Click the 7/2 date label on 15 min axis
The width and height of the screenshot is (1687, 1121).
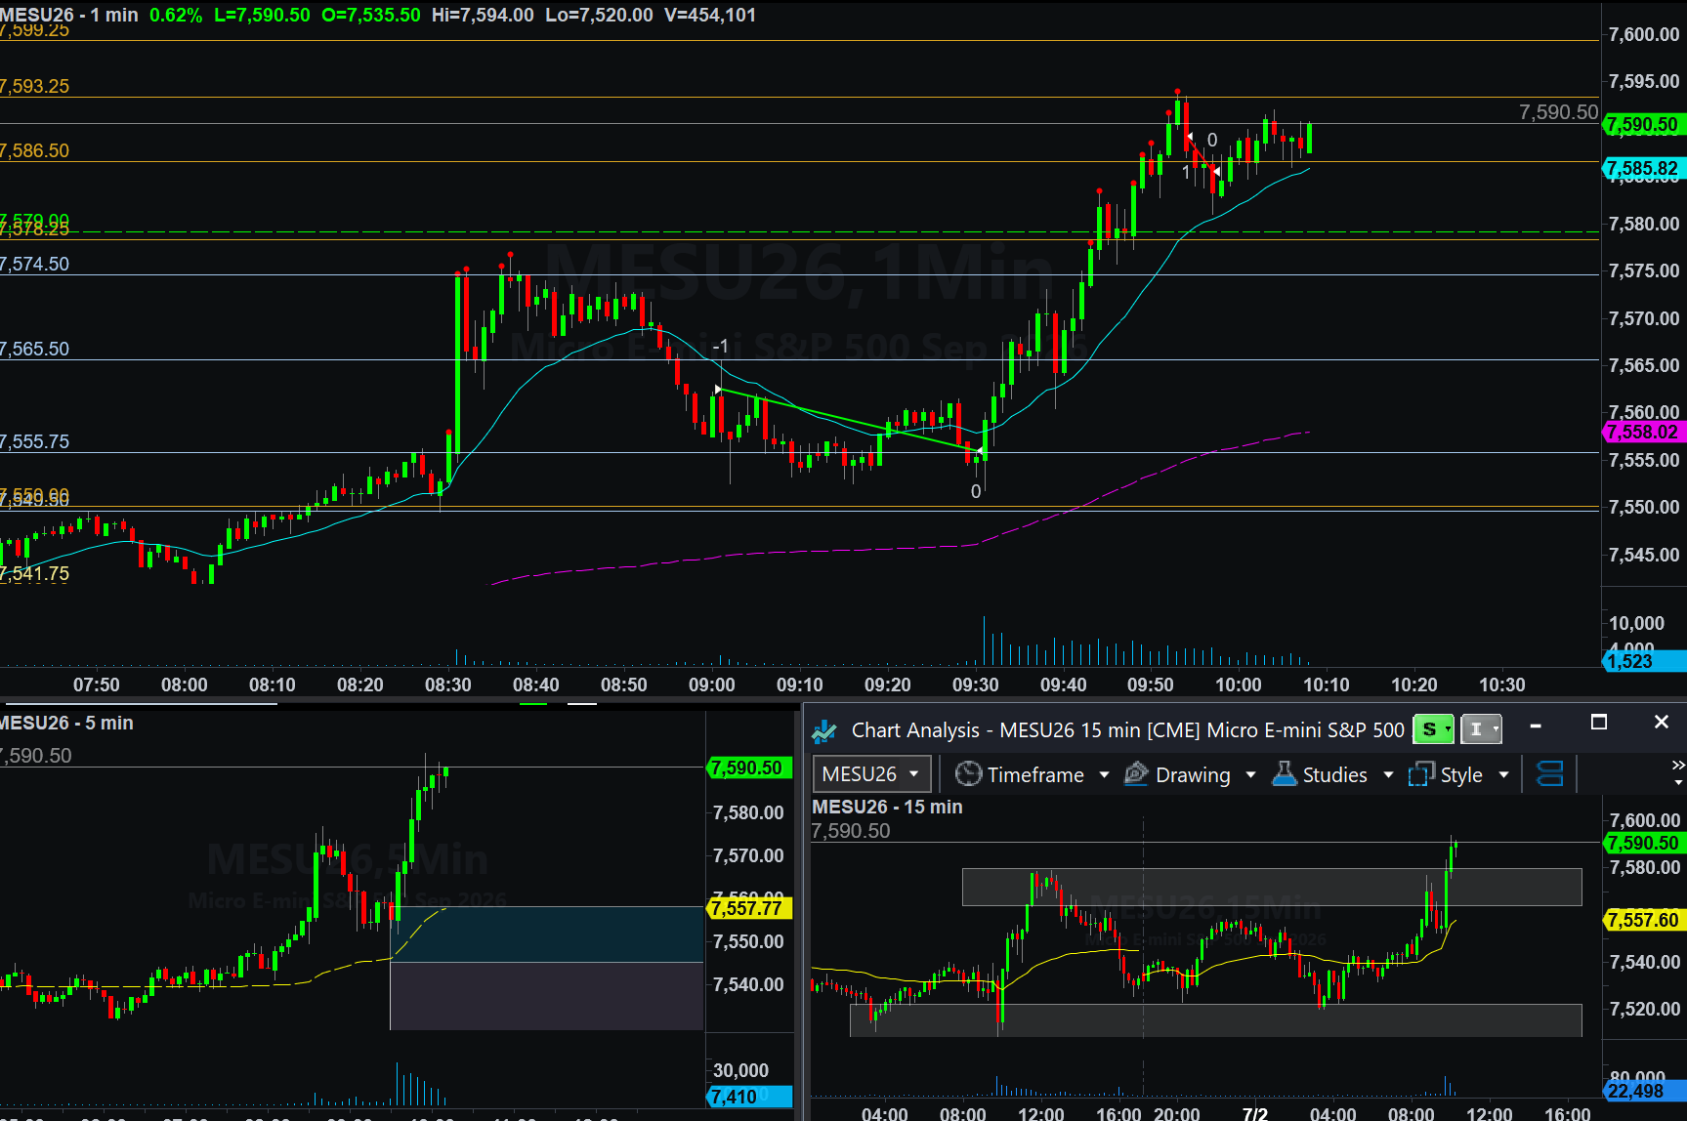click(1254, 1113)
